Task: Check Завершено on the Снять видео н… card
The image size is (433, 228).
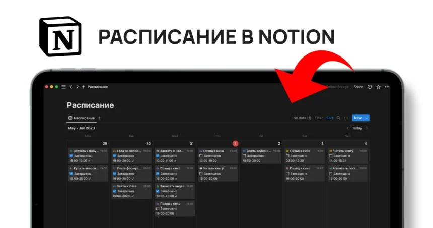Action: pyautogui.click(x=244, y=156)
